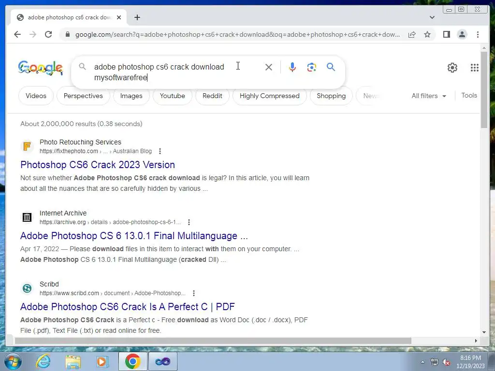Reload the current page

click(x=48, y=34)
